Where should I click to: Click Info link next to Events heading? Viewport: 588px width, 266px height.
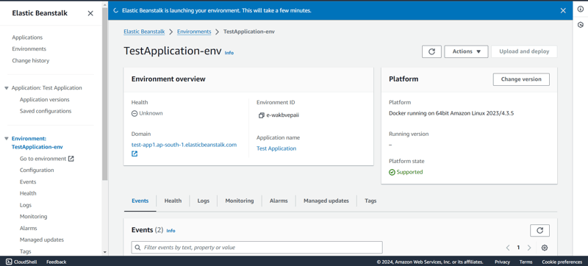coord(171,231)
